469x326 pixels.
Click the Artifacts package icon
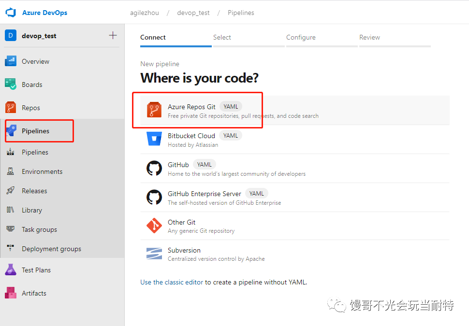tap(11, 293)
